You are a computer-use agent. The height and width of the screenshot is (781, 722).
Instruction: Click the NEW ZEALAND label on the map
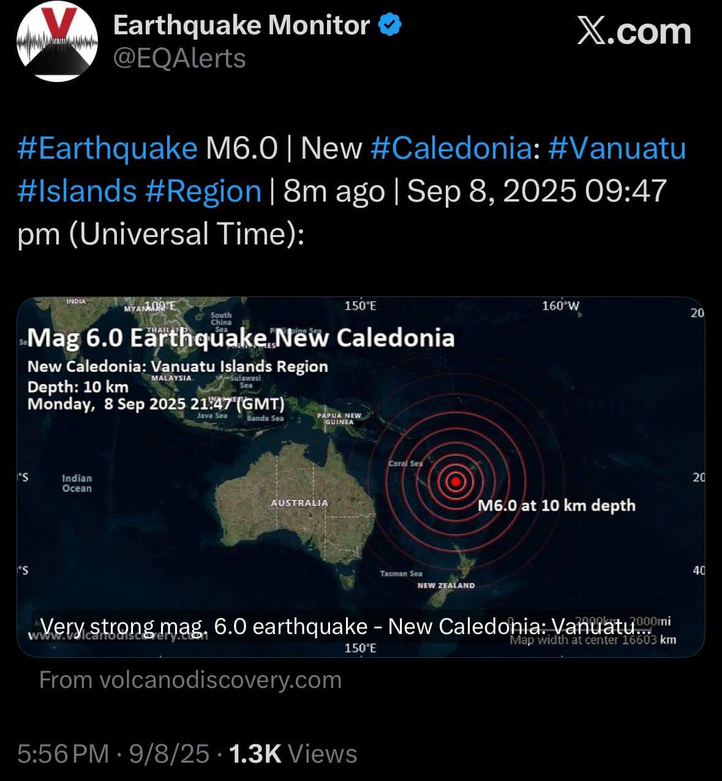(446, 586)
